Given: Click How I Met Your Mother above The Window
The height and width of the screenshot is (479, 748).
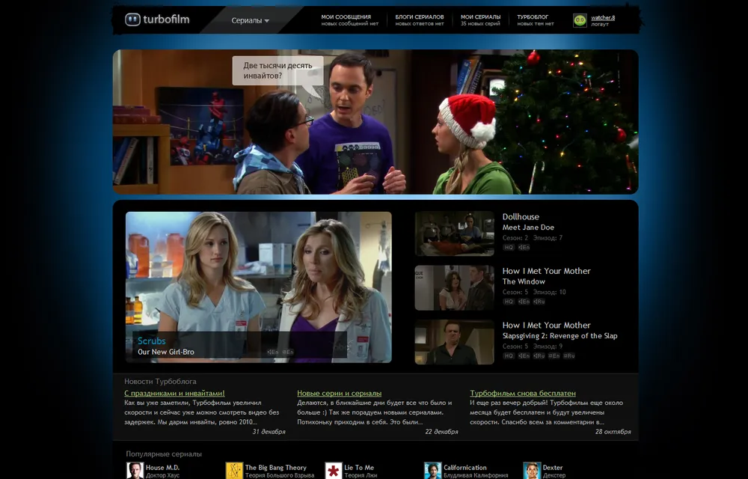Looking at the screenshot, I should [x=546, y=271].
